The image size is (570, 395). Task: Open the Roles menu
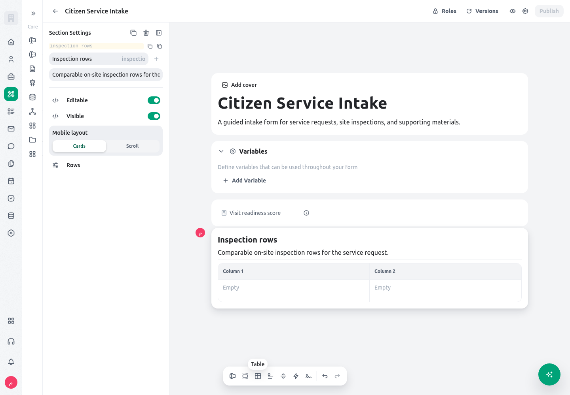click(445, 11)
